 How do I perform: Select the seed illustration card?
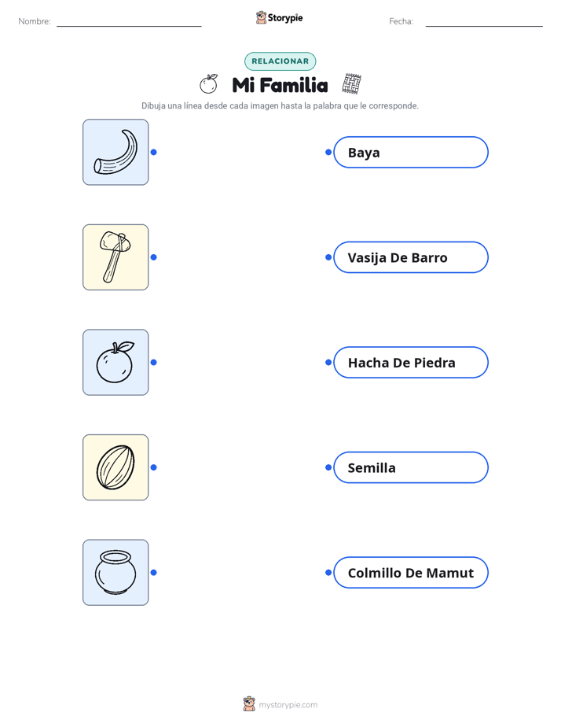coord(115,467)
